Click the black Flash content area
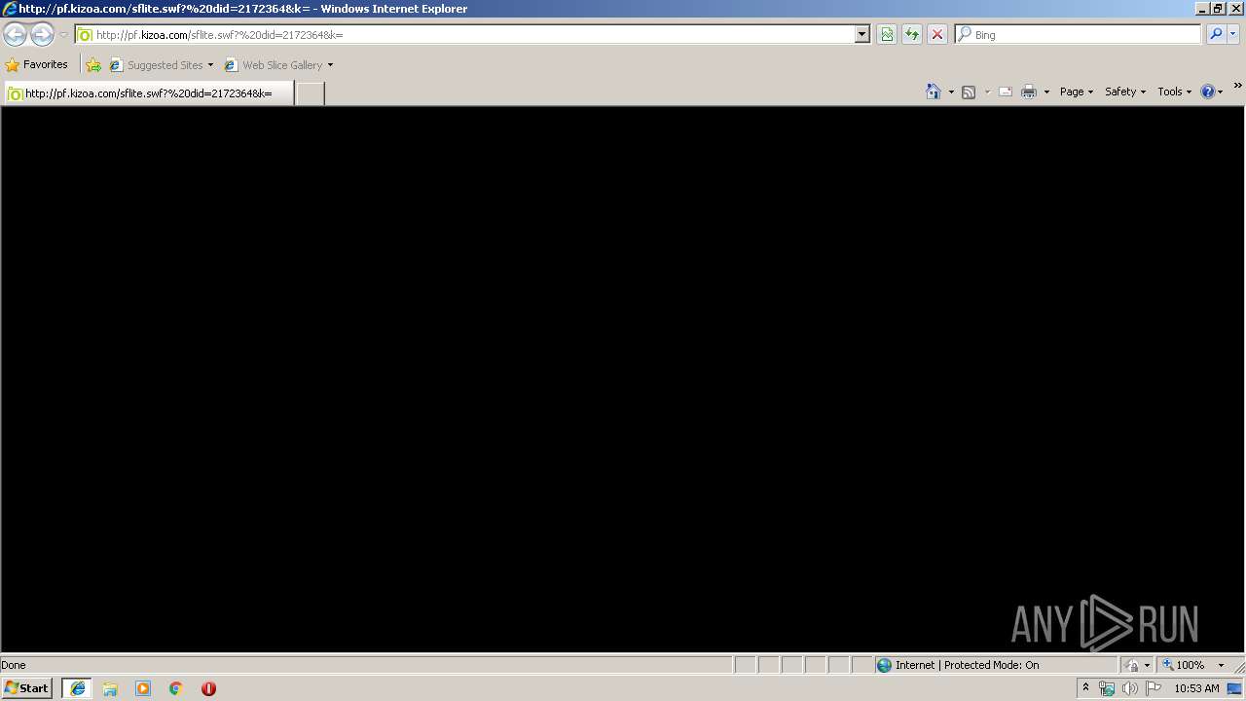 pyautogui.click(x=623, y=379)
